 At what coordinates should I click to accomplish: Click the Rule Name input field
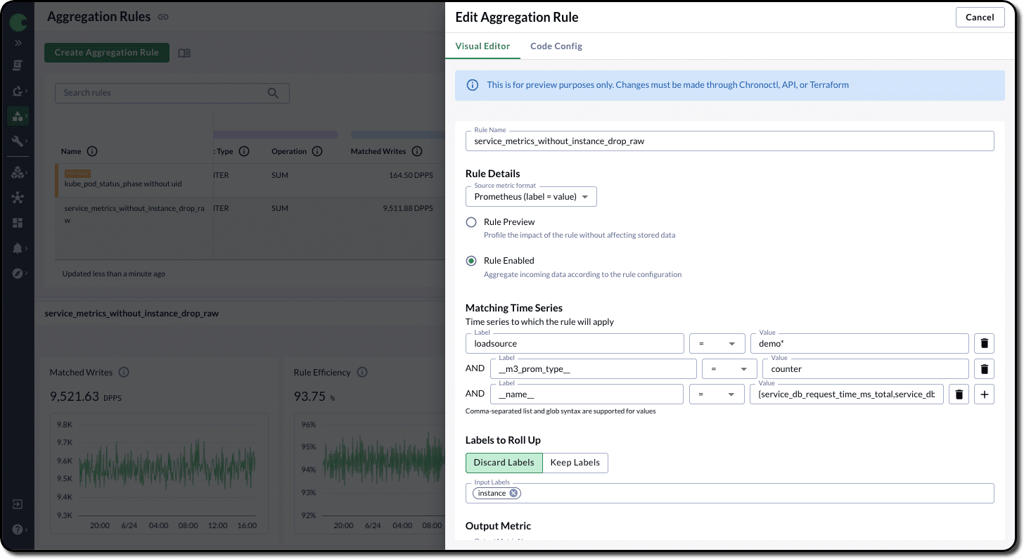pos(729,141)
